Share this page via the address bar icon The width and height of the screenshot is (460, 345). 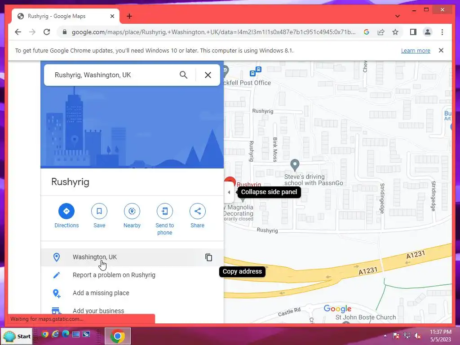pyautogui.click(x=381, y=32)
